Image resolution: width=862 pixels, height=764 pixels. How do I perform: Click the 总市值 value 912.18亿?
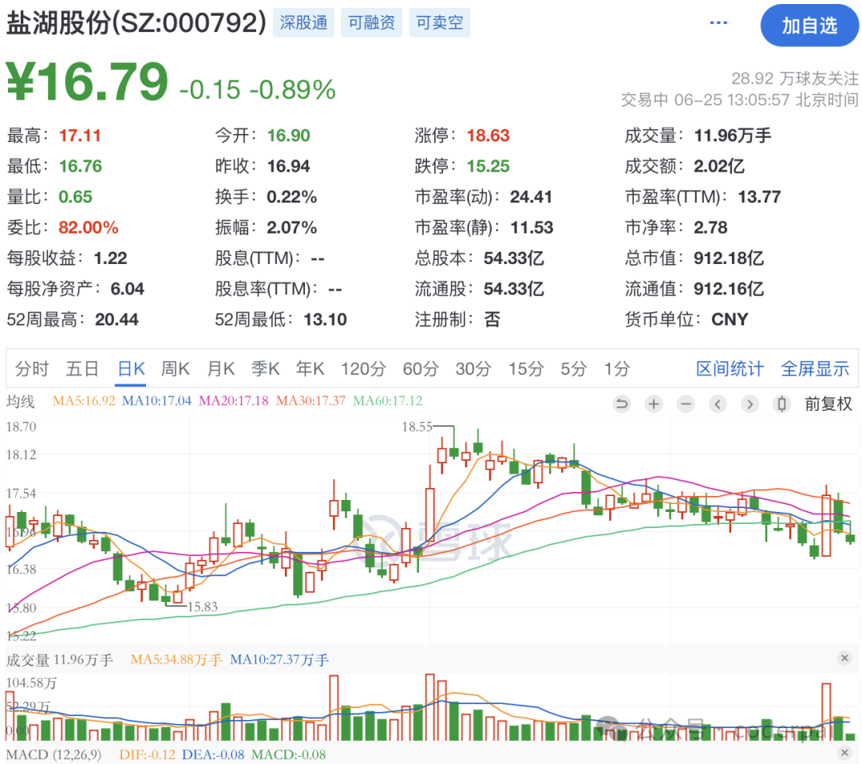(729, 258)
